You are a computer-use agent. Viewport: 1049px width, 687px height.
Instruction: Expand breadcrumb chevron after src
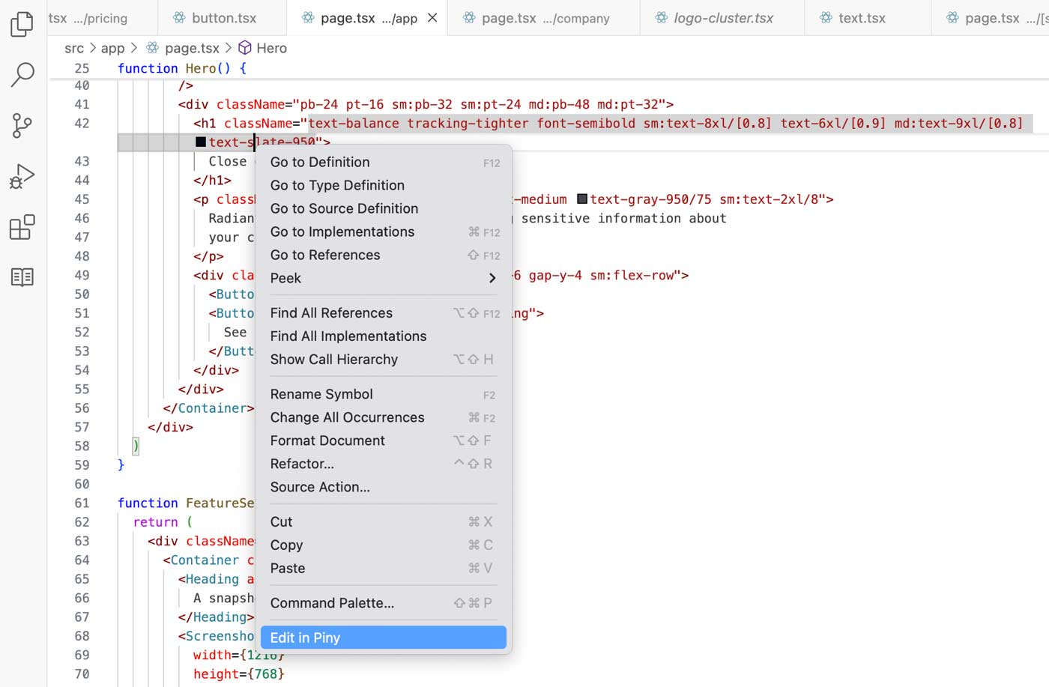[93, 48]
